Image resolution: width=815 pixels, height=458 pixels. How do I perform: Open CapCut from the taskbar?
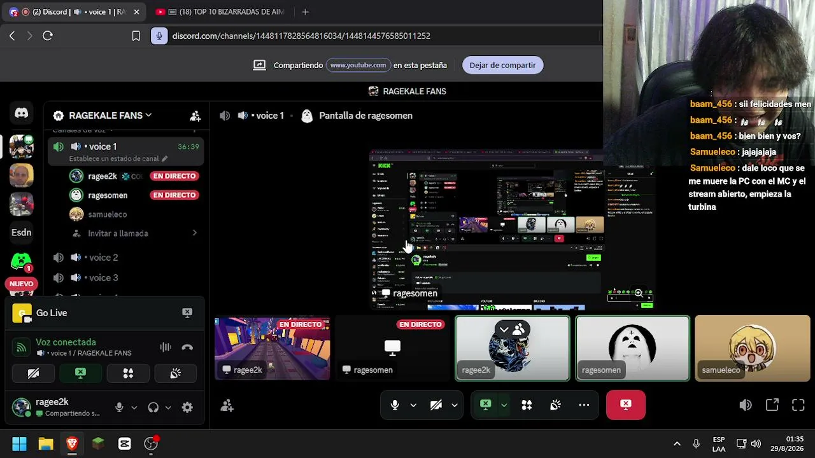124,444
